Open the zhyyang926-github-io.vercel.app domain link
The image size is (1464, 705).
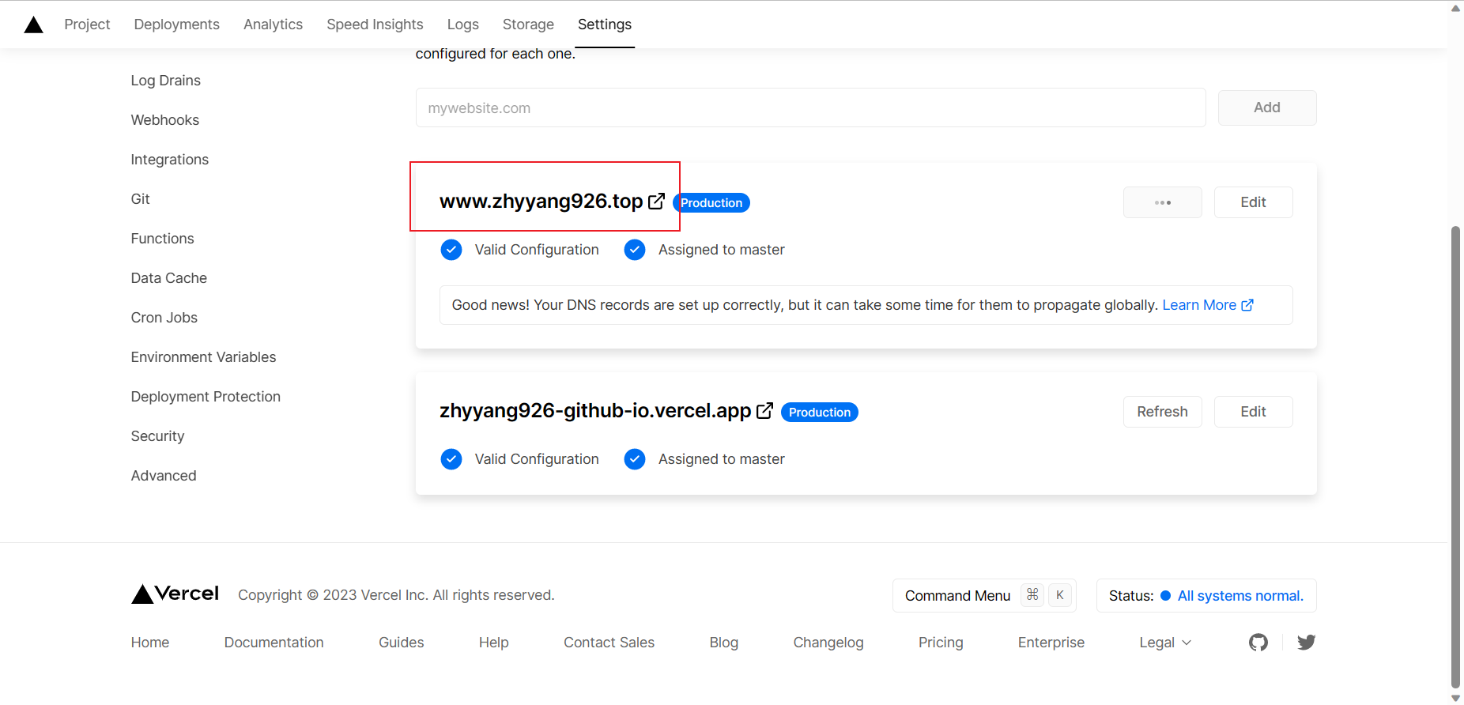(x=595, y=411)
